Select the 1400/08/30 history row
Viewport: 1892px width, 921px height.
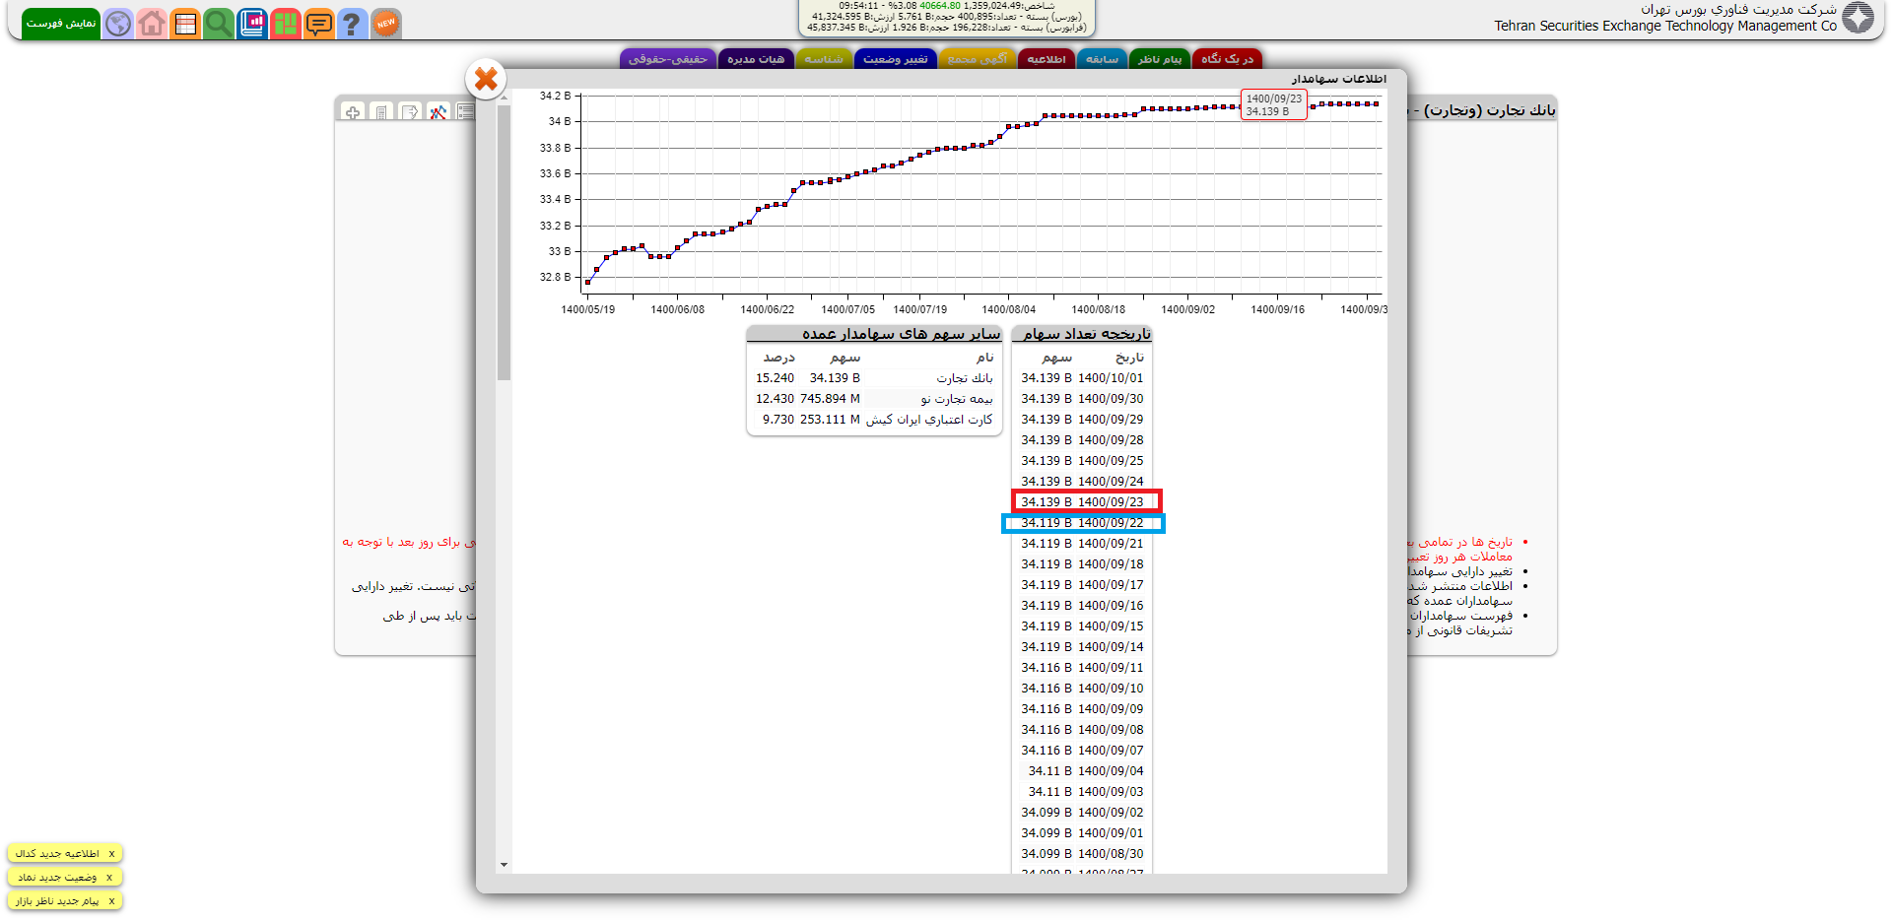1082,854
